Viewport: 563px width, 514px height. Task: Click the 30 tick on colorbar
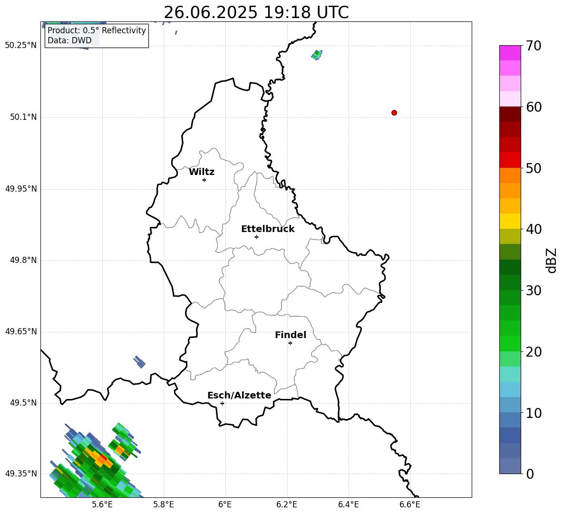pyautogui.click(x=533, y=291)
